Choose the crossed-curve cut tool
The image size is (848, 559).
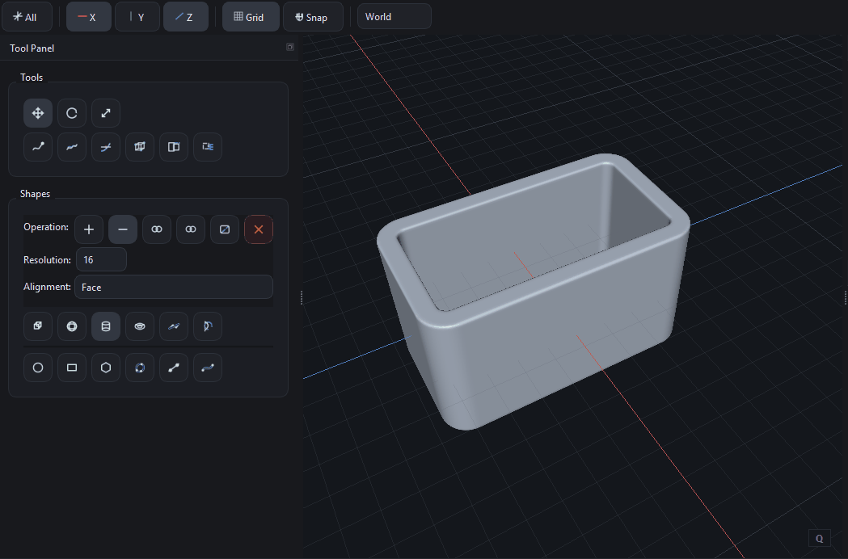(x=106, y=146)
